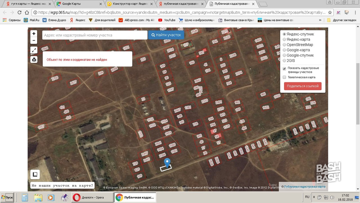
Task: Open media player taskbar icon
Action: 51,198
